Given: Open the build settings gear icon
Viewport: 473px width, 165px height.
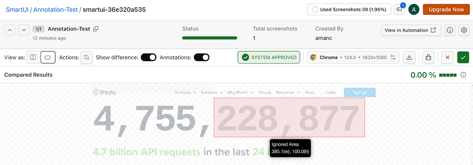Looking at the screenshot, I should pos(464,30).
